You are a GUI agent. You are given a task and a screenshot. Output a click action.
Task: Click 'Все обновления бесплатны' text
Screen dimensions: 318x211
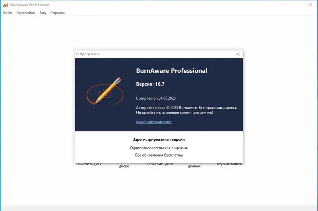click(159, 155)
